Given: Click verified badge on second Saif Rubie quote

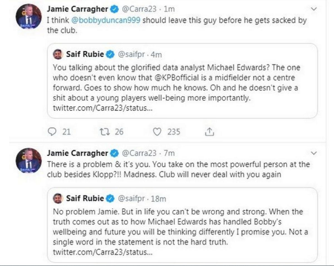Looking at the screenshot, I should 110,199.
